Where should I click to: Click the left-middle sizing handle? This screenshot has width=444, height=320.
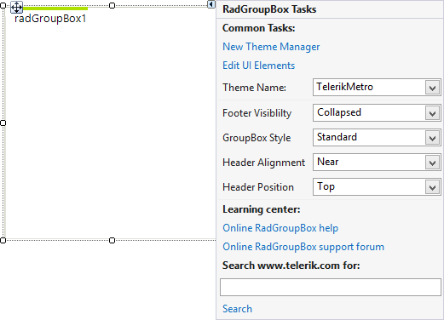(3, 123)
